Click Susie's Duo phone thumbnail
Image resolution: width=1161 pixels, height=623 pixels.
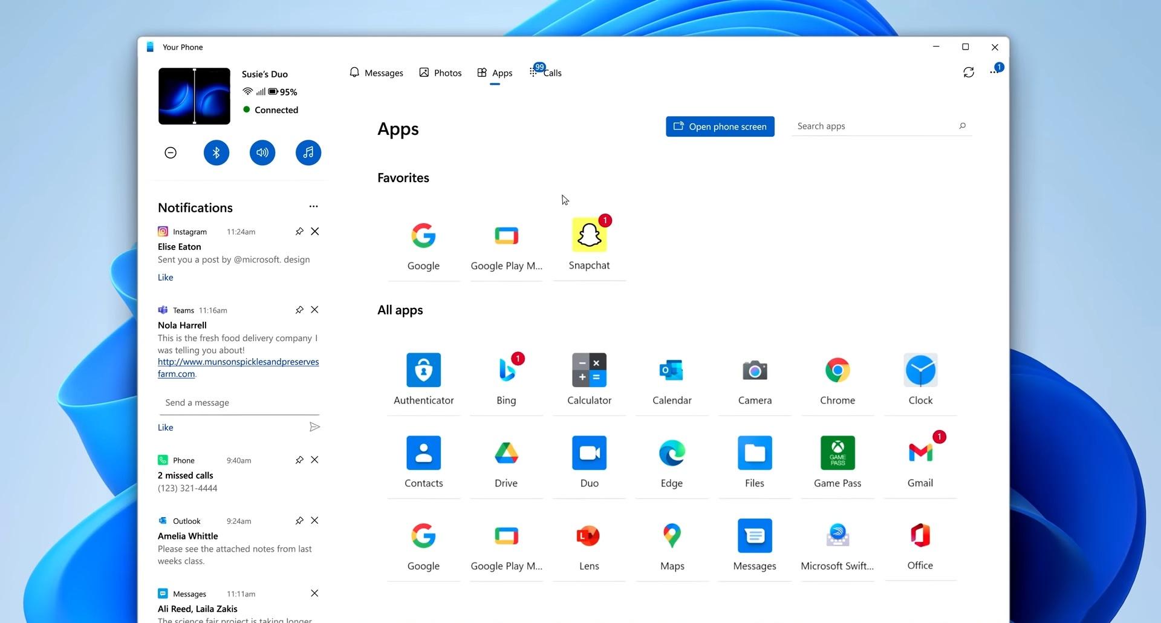[x=194, y=96]
